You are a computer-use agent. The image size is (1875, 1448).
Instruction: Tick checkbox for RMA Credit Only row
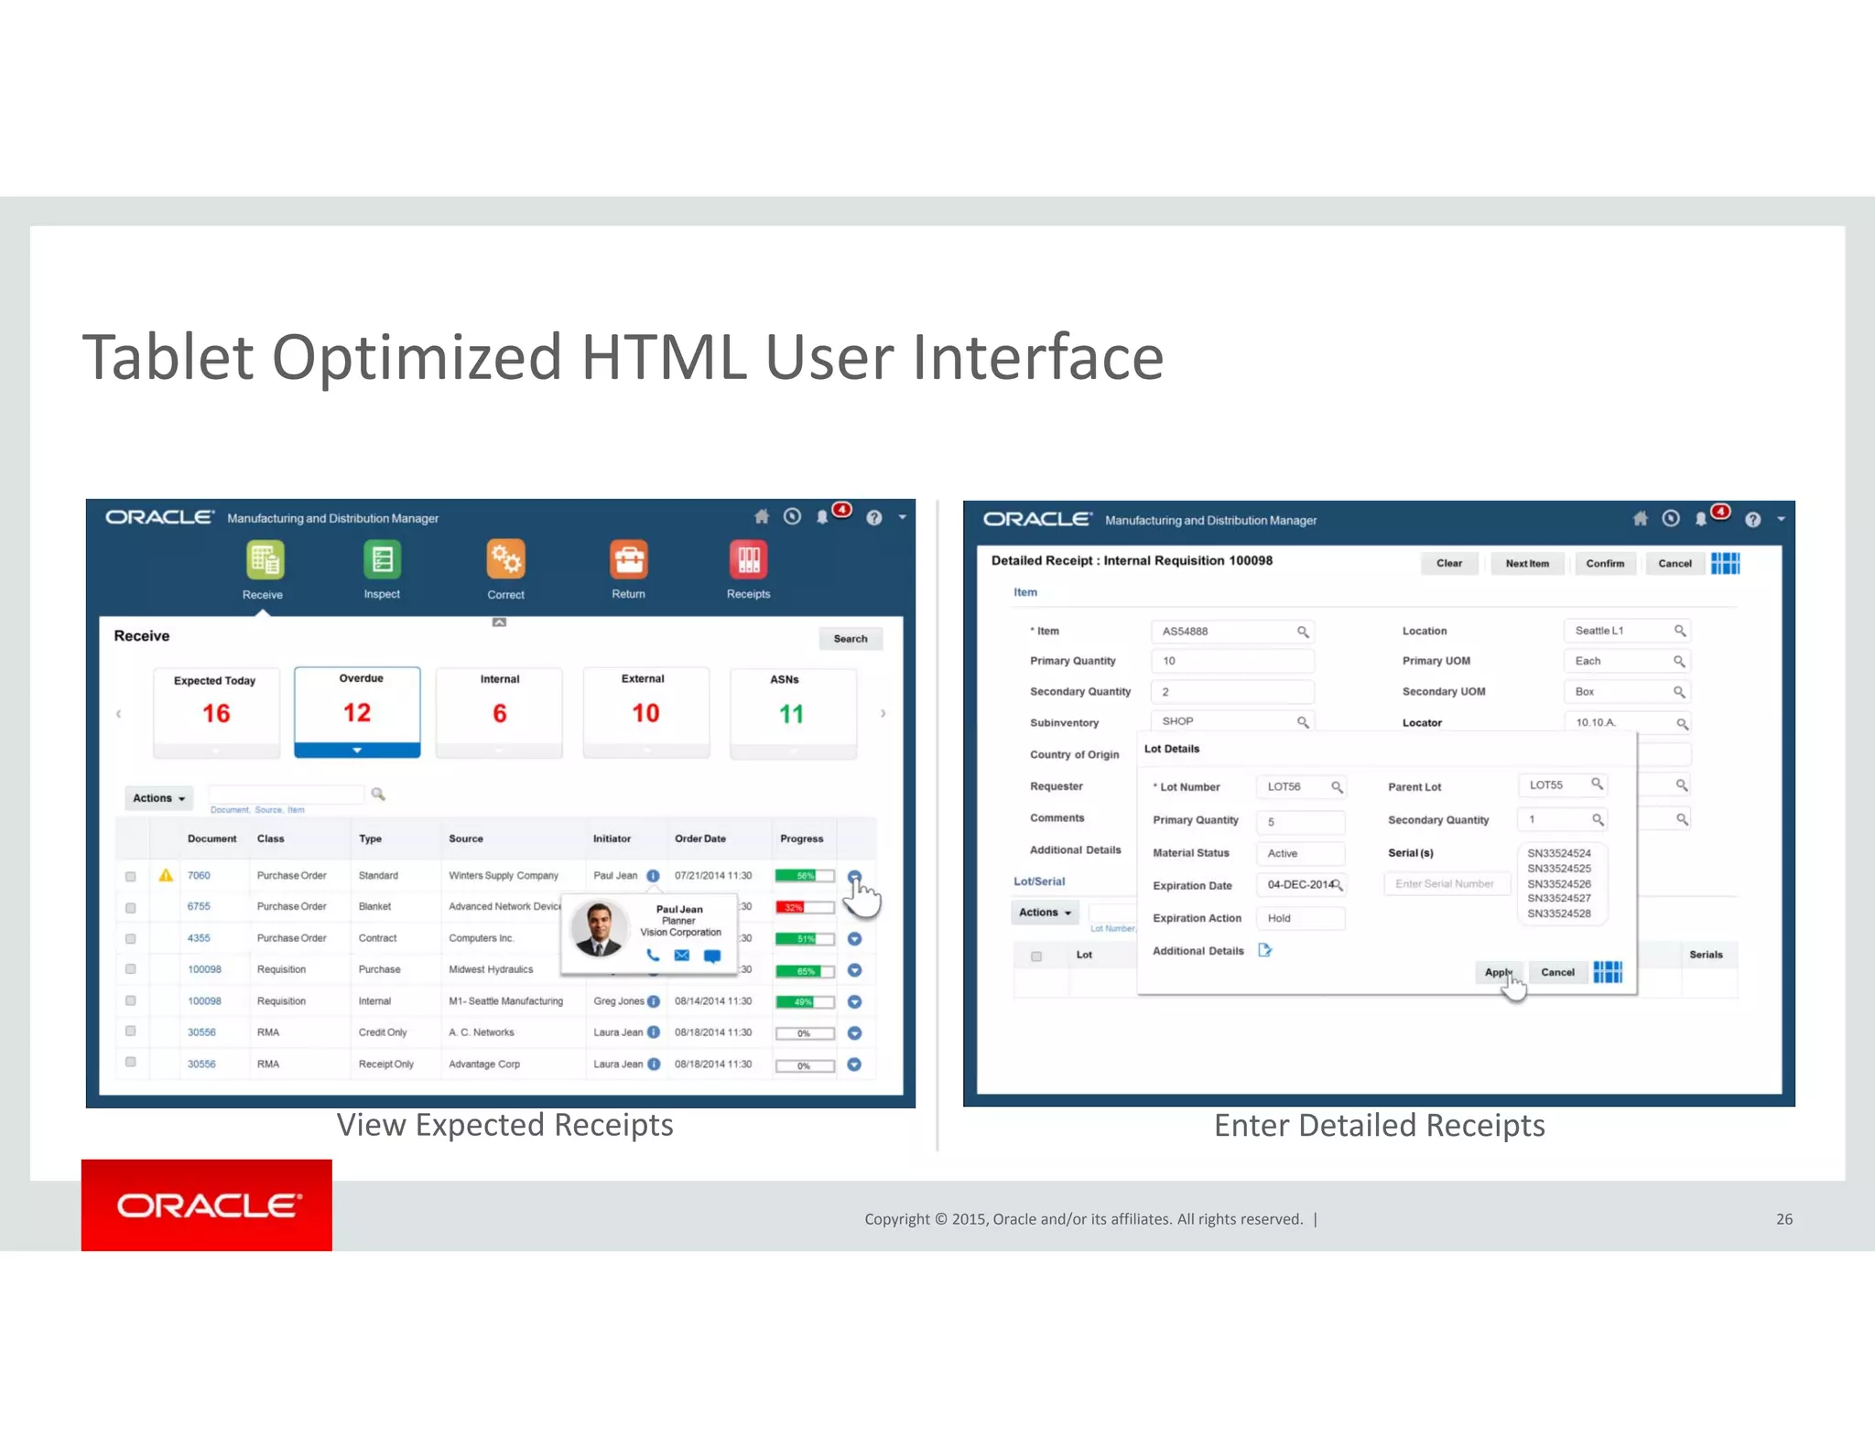click(131, 1032)
